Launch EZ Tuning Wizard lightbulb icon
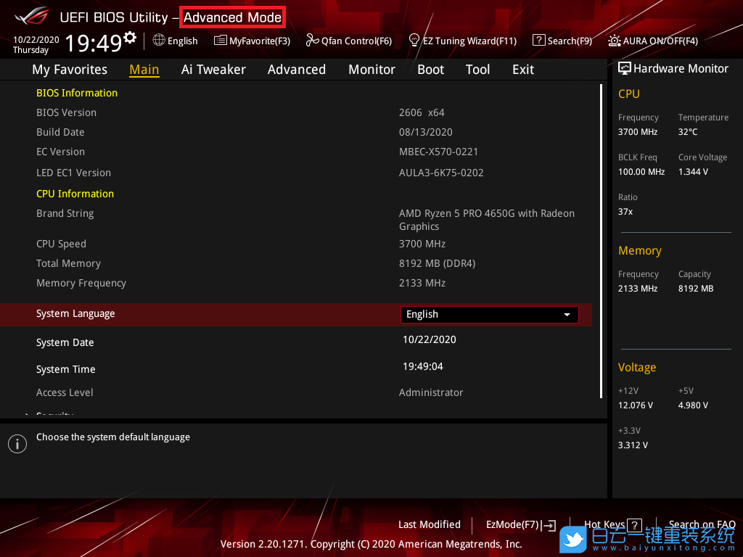 pyautogui.click(x=414, y=41)
